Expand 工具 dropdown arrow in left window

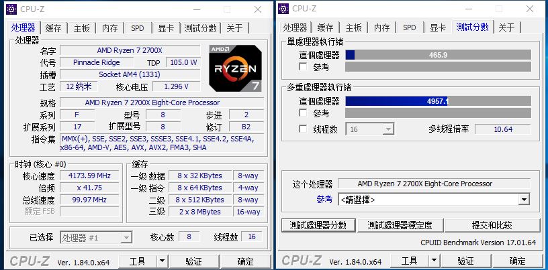tap(162, 261)
